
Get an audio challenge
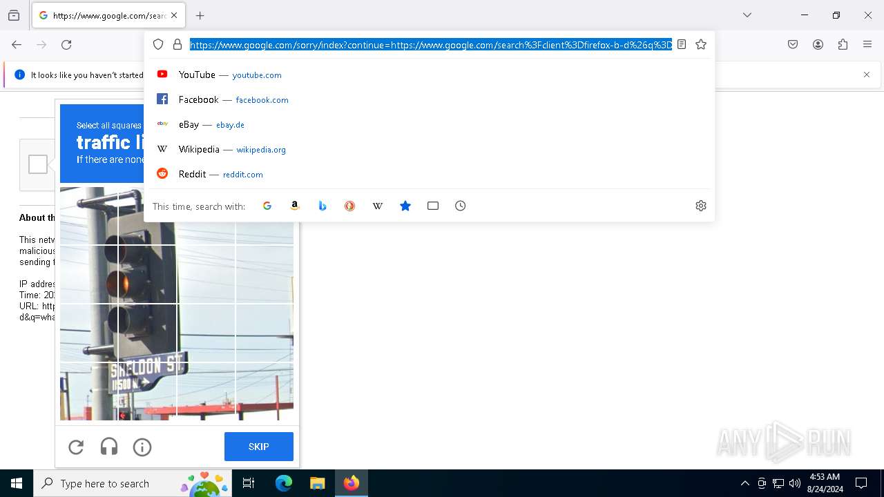pos(109,447)
